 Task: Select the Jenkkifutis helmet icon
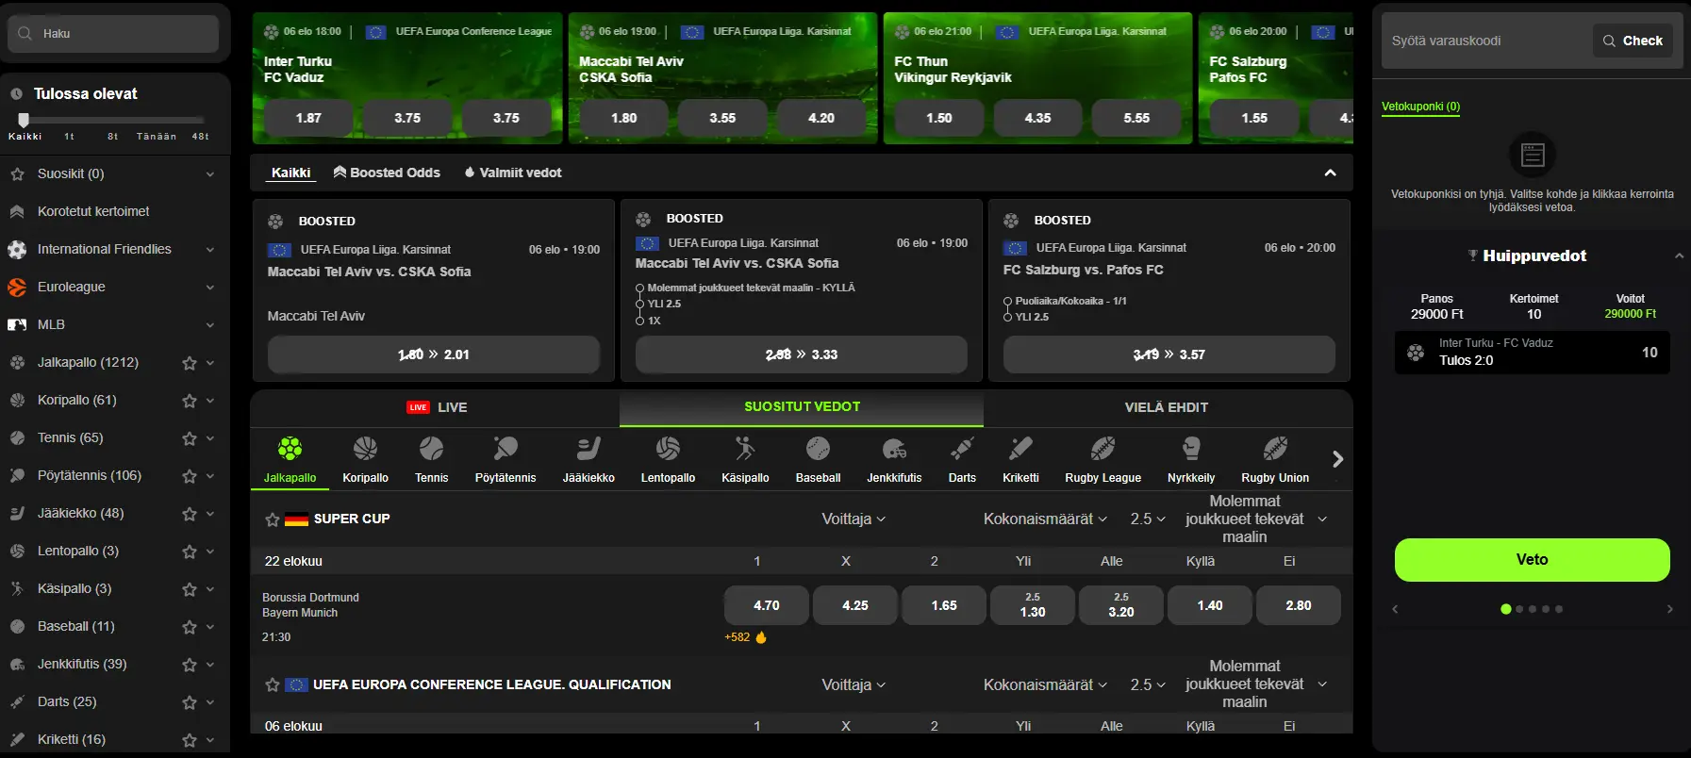894,448
